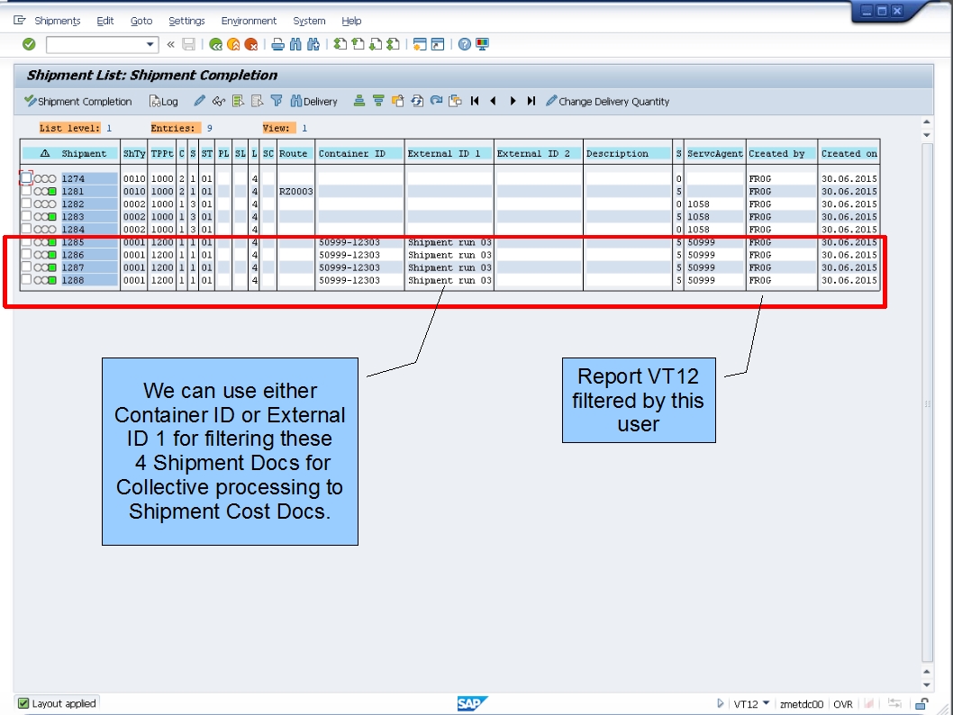Click the Delivery button
953x715 pixels.
(x=313, y=101)
